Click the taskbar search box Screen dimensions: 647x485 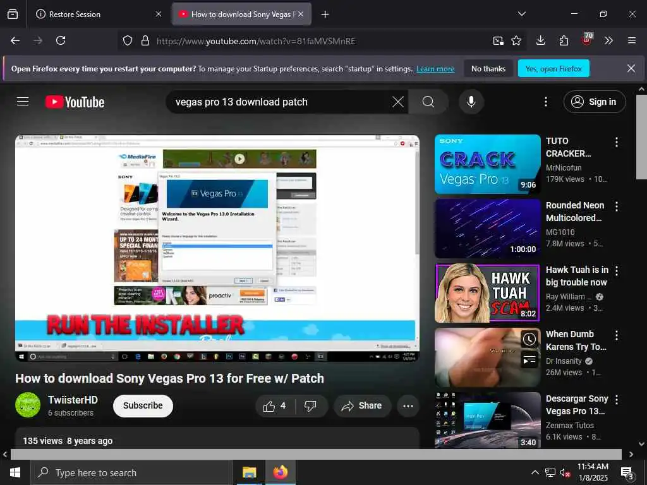[131, 472]
